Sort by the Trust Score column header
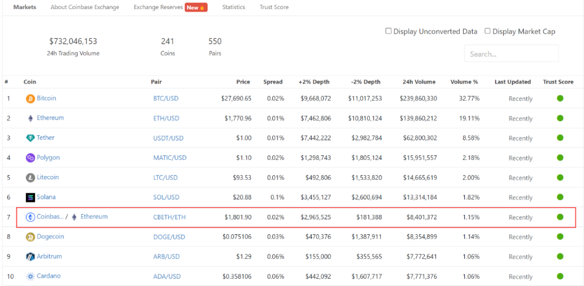 (558, 82)
